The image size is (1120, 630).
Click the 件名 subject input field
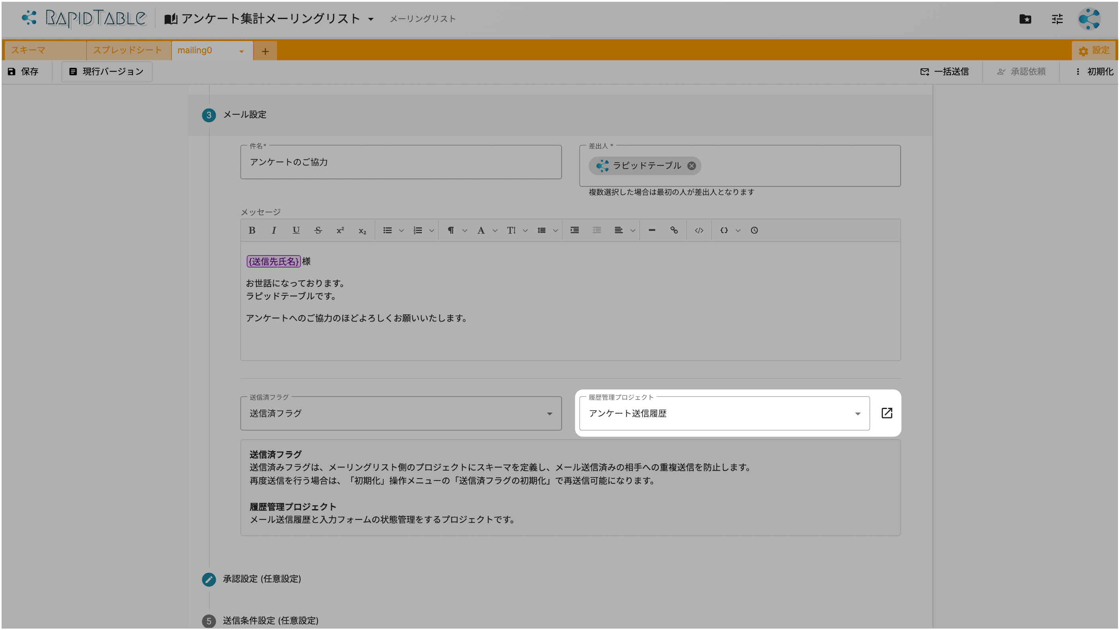[x=401, y=162]
